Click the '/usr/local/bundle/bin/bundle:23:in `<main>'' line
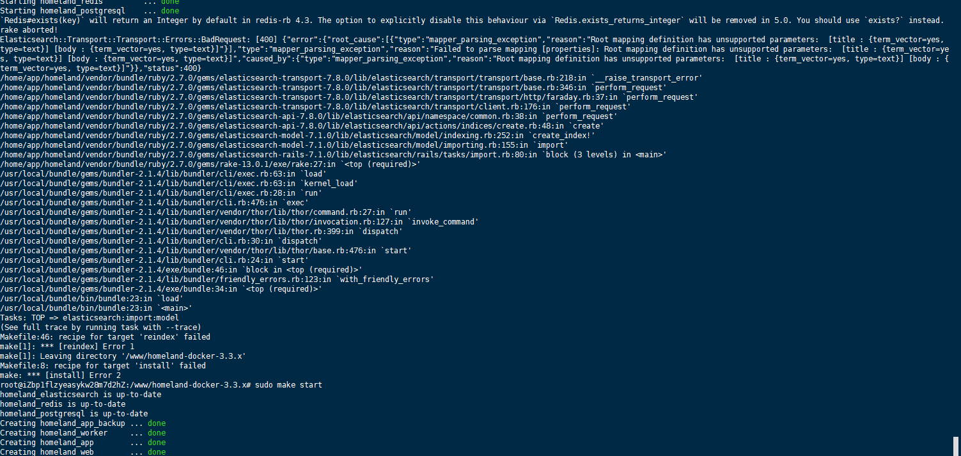Screen dimensions: 961x456 point(96,308)
